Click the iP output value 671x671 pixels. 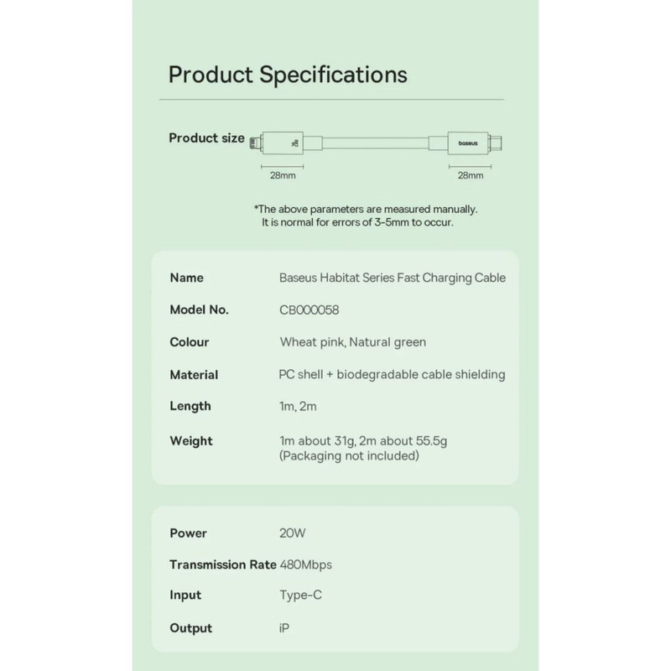point(285,628)
